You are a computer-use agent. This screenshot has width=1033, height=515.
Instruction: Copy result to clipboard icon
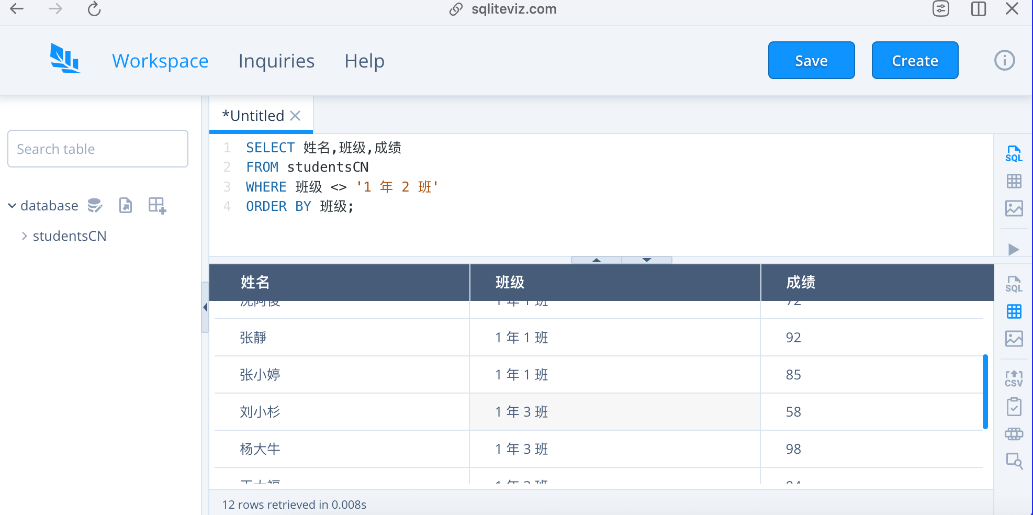click(1014, 407)
